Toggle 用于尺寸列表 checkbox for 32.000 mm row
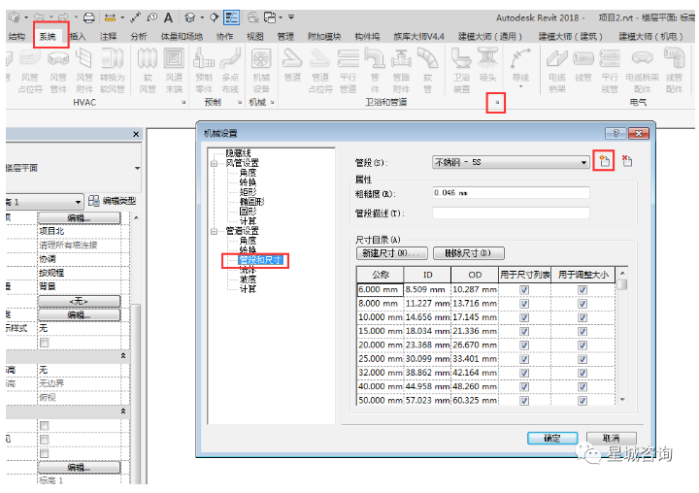Screen dimensions: 699x493 click(524, 373)
